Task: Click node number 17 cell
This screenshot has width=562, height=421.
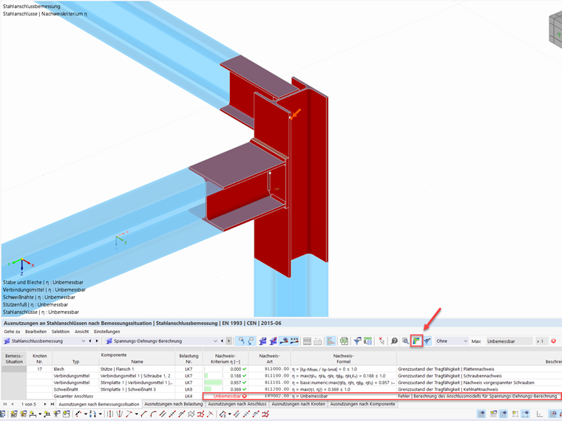Action: click(x=39, y=369)
